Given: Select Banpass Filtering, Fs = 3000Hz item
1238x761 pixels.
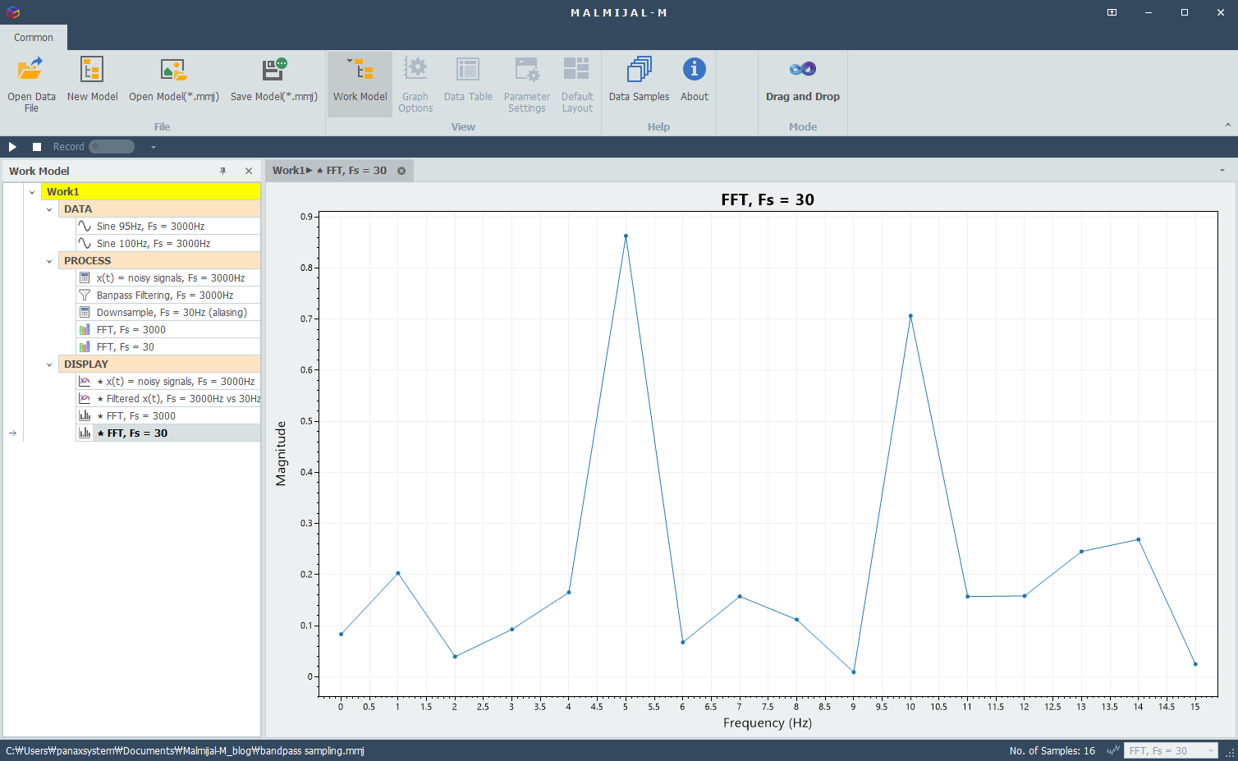Looking at the screenshot, I should (x=167, y=295).
